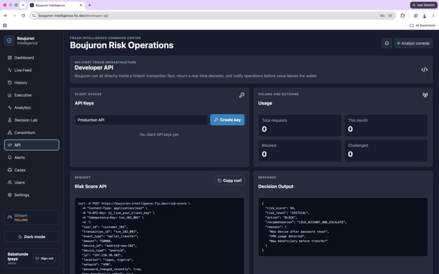The image size is (439, 274).
Task: Click the 'No client API keys yet.' message
Action: click(x=160, y=134)
